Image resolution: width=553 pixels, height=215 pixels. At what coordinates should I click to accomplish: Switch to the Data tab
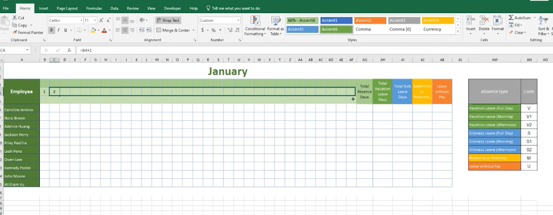click(x=114, y=8)
